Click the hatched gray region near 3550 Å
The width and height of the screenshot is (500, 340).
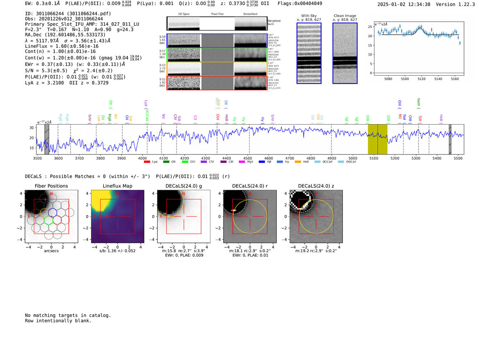click(47, 139)
